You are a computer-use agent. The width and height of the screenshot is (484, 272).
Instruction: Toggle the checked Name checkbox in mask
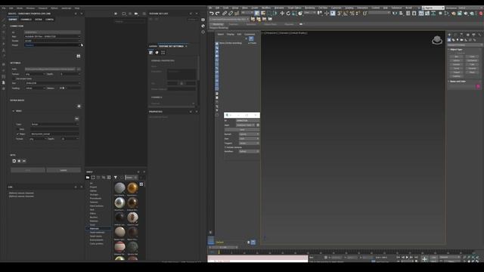click(17, 134)
